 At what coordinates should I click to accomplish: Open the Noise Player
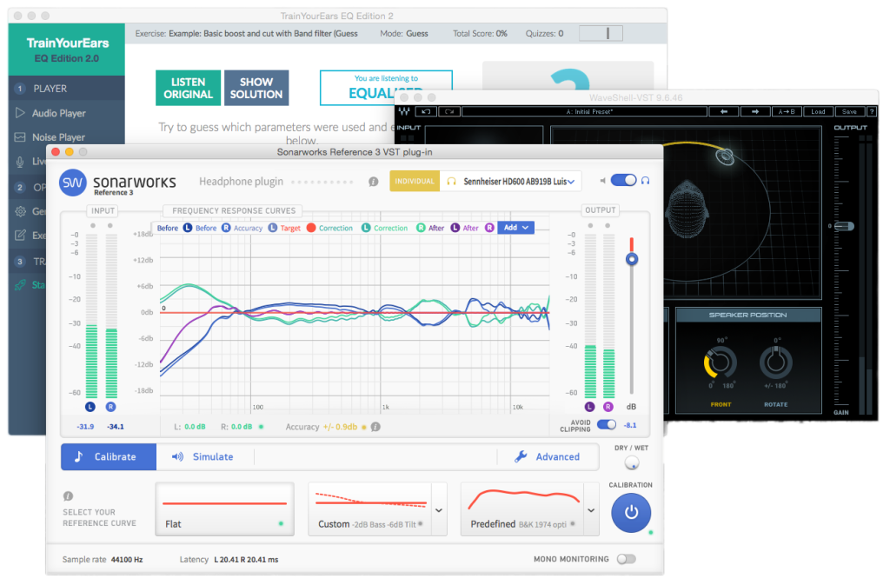coord(61,136)
